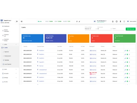The height and width of the screenshot is (103, 137).
Task: Click the repledge link badge for Sugante S loan
Action: pos(93,62)
